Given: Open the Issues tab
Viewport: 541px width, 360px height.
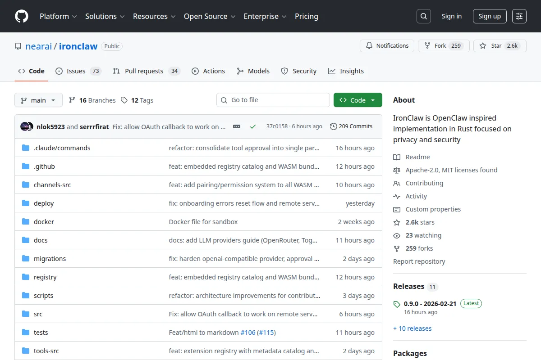Looking at the screenshot, I should pyautogui.click(x=76, y=71).
